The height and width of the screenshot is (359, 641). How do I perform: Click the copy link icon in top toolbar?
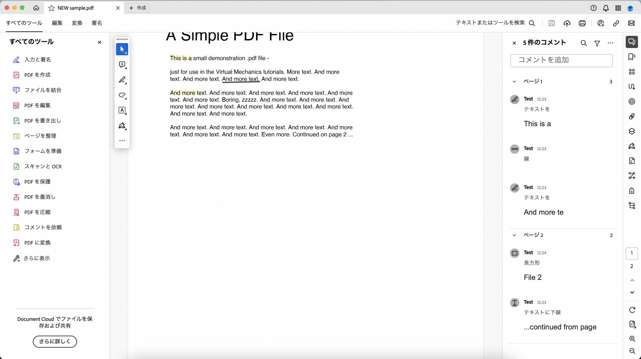[x=616, y=23]
